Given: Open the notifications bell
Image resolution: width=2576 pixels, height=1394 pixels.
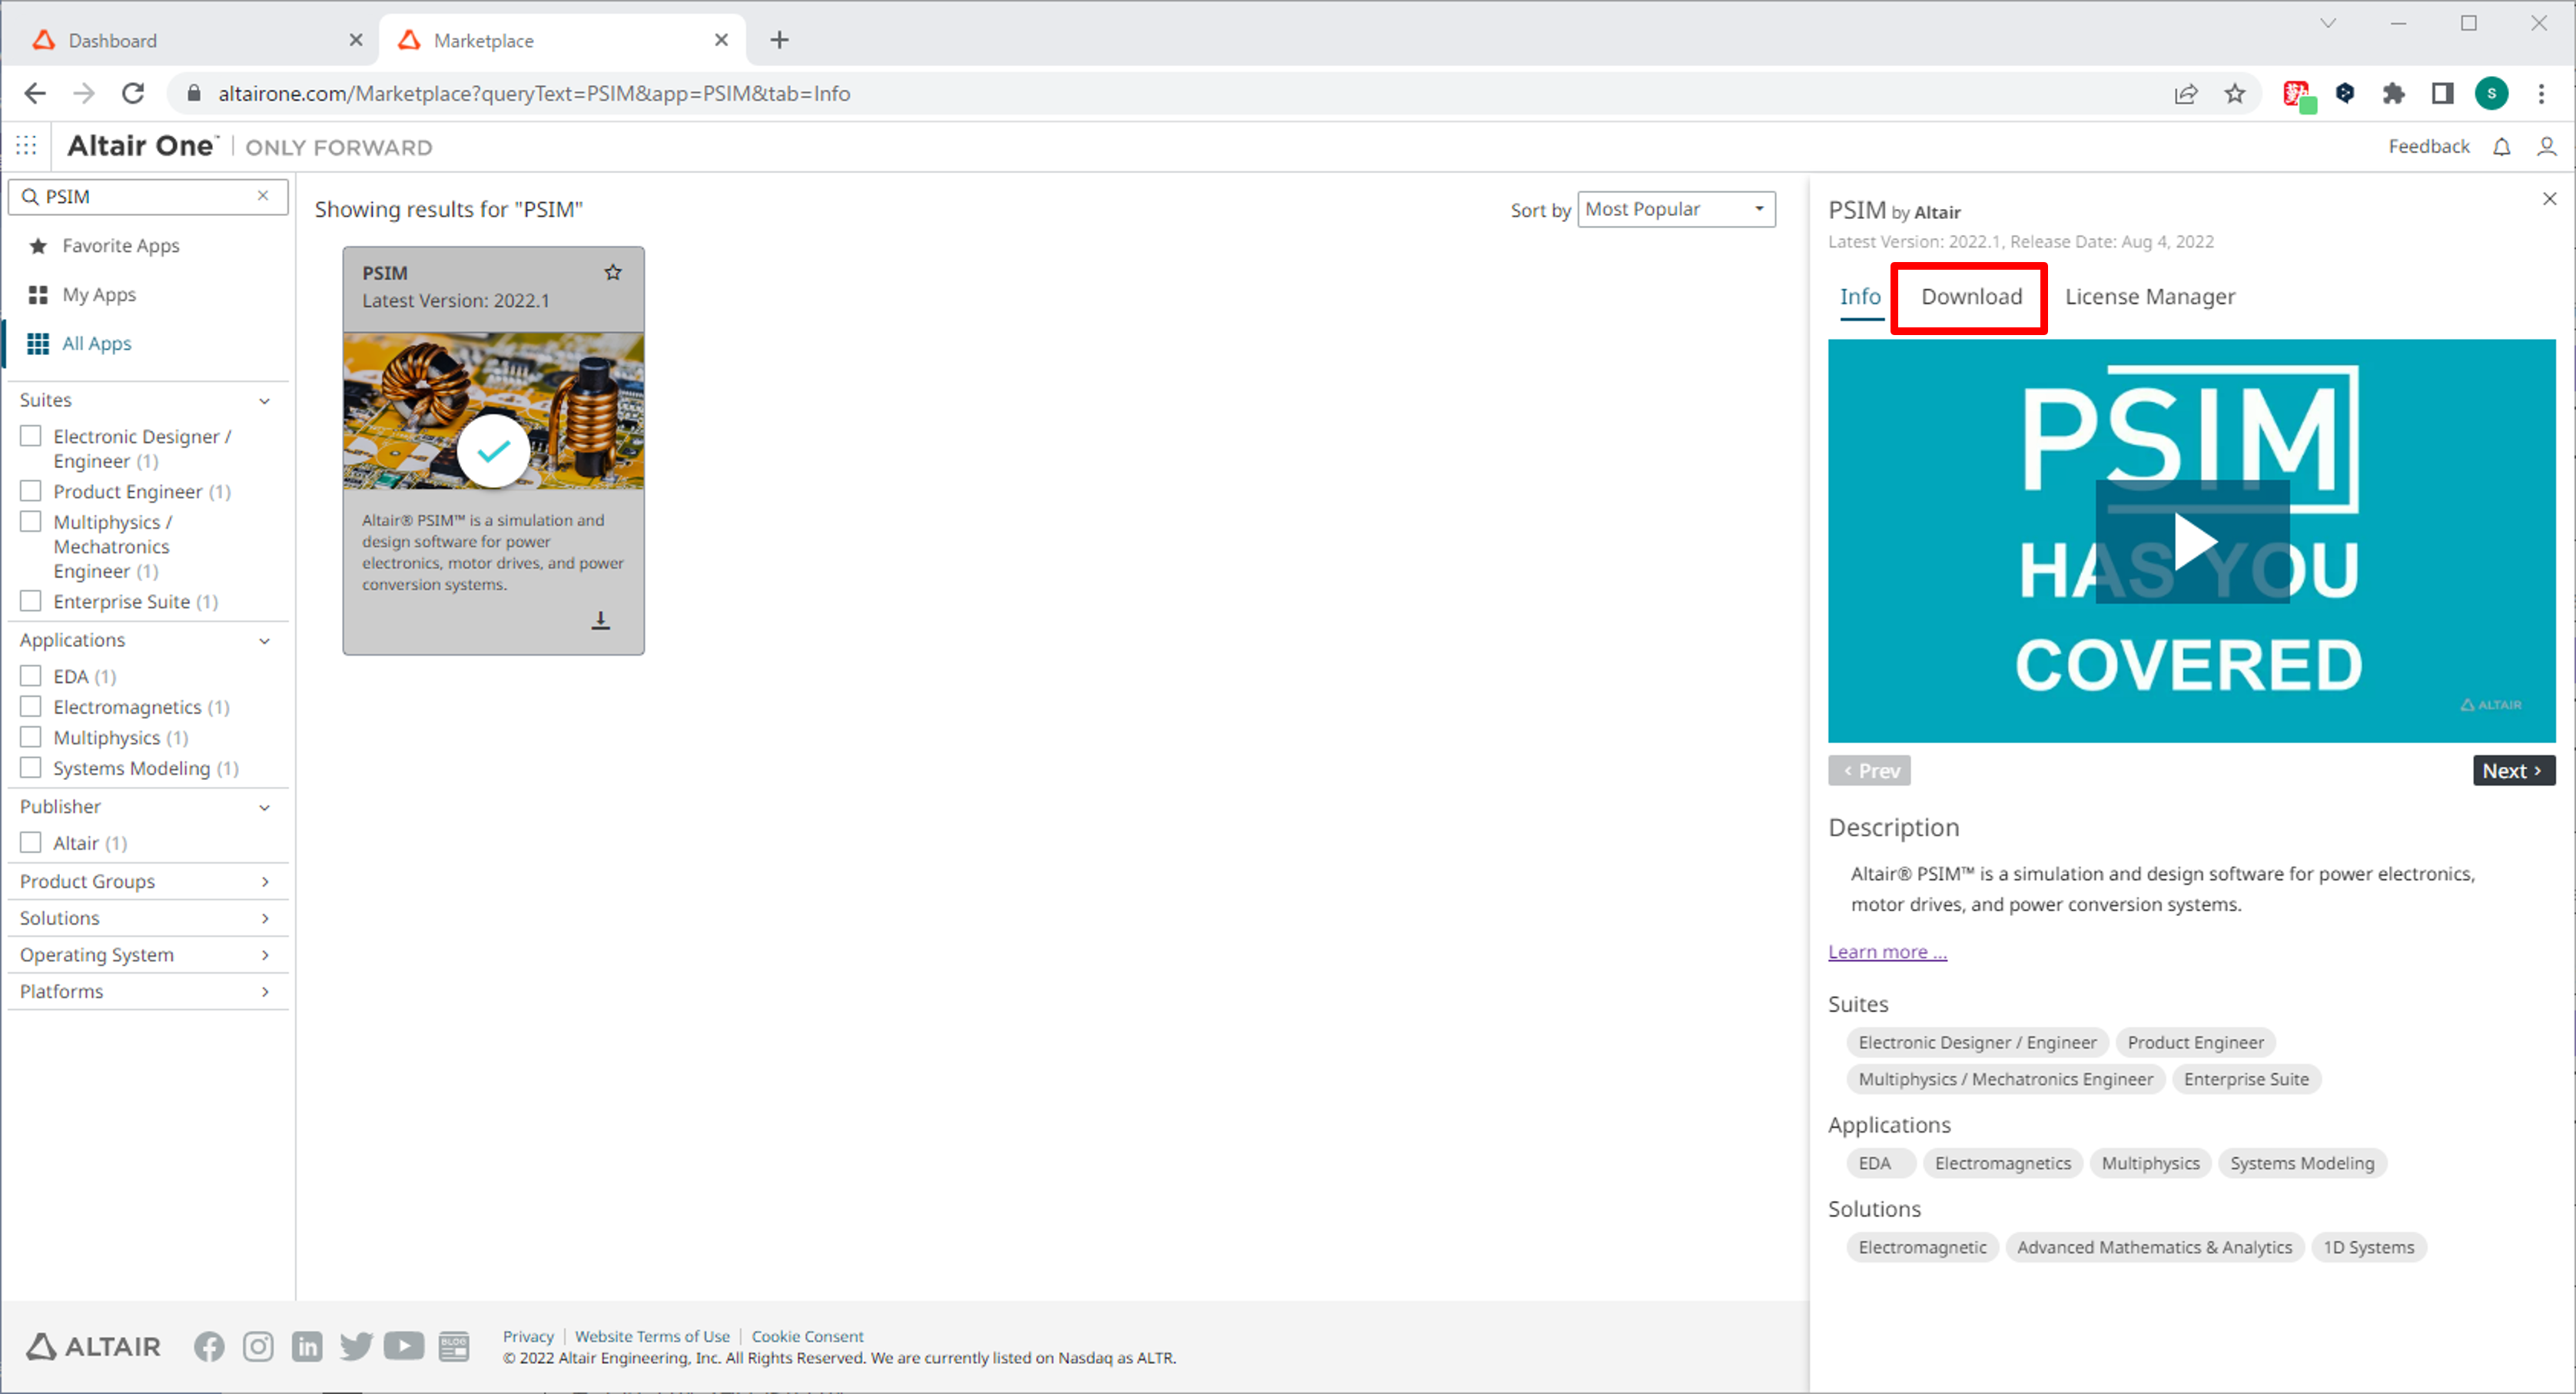Looking at the screenshot, I should 2501,147.
